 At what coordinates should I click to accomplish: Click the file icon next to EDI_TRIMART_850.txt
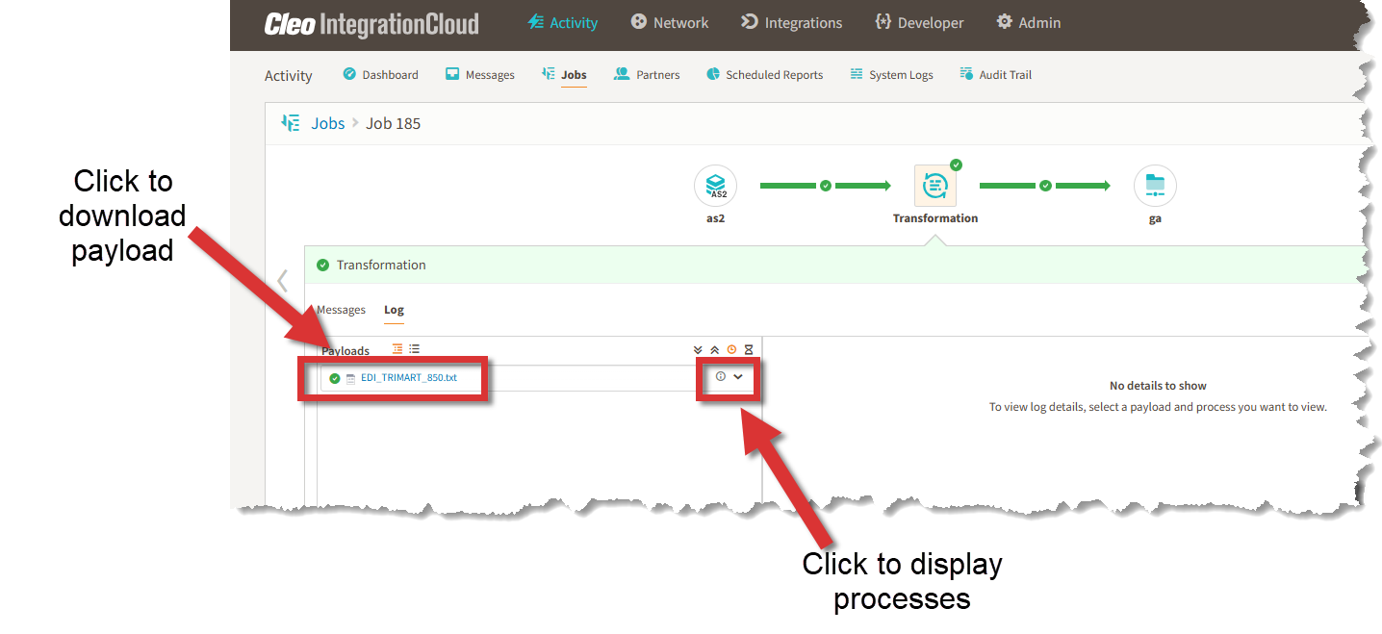click(x=351, y=378)
